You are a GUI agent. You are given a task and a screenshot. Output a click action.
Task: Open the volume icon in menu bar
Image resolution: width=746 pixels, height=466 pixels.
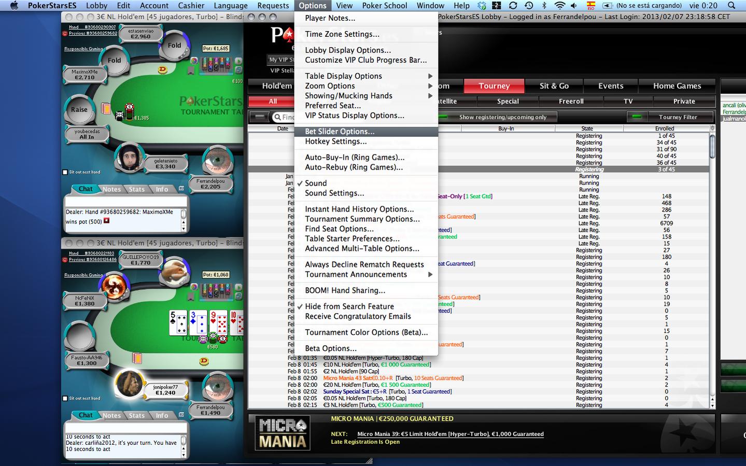pos(574,6)
